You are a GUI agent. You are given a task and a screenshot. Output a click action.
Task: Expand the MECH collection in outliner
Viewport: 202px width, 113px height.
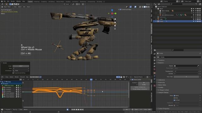click(x=156, y=9)
